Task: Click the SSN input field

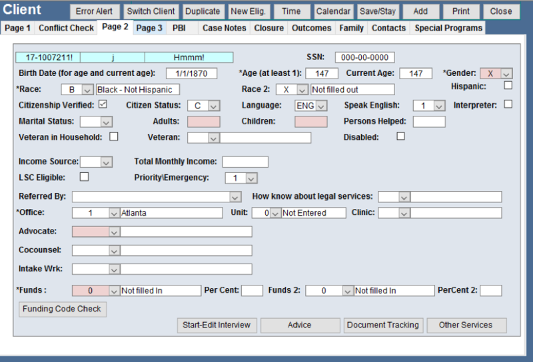Action: pyautogui.click(x=364, y=57)
